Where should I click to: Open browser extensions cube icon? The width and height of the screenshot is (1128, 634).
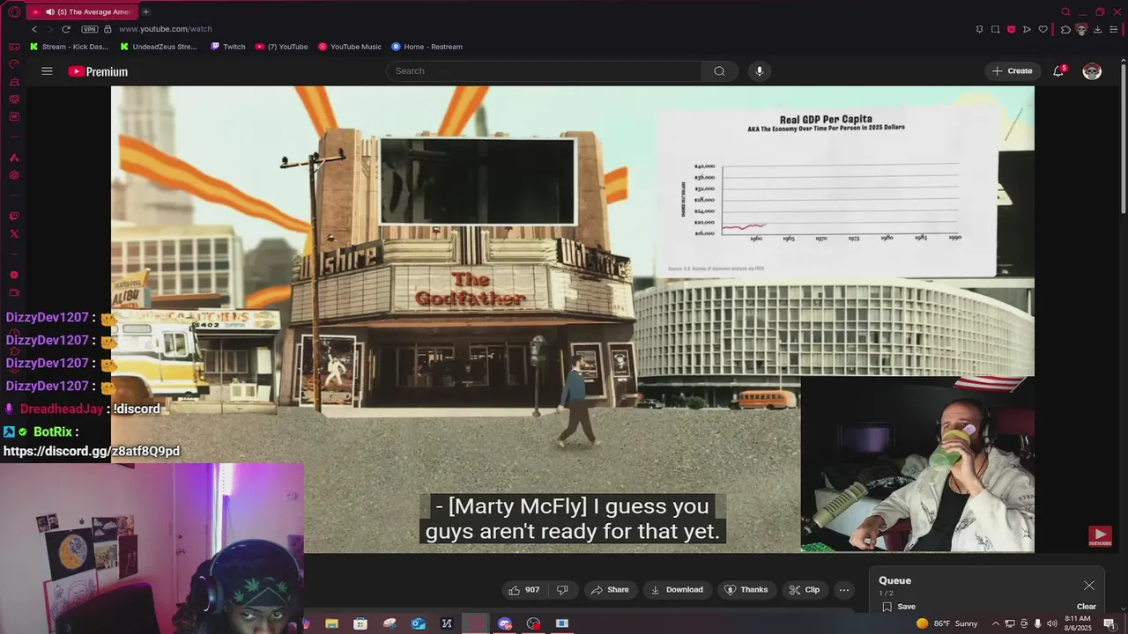pos(1065,29)
